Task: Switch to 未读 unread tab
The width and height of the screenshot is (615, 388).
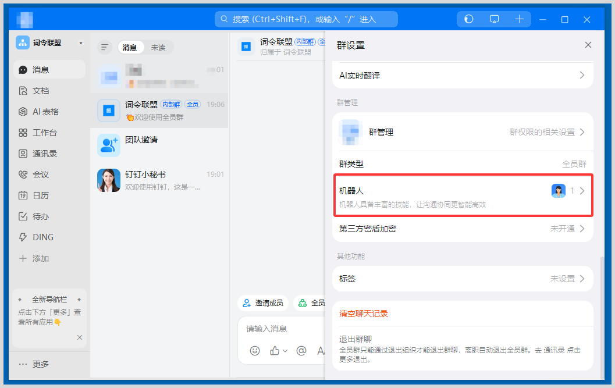Action: click(x=158, y=48)
